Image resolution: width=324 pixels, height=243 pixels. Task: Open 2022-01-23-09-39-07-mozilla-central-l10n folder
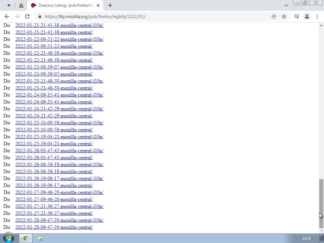pyautogui.click(x=59, y=67)
